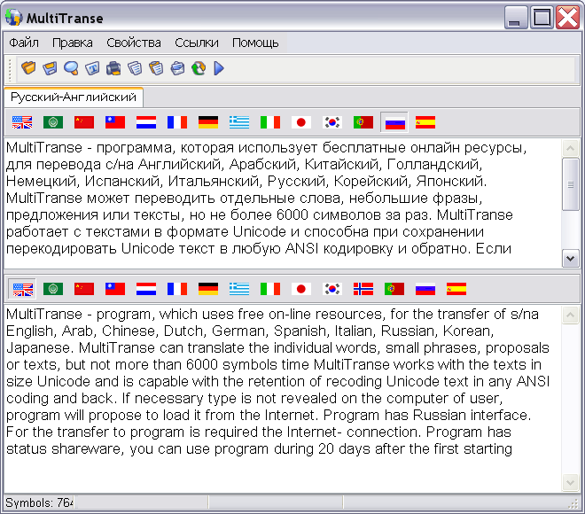
Task: Choose Chinese simplified flag as source language
Action: click(x=84, y=122)
